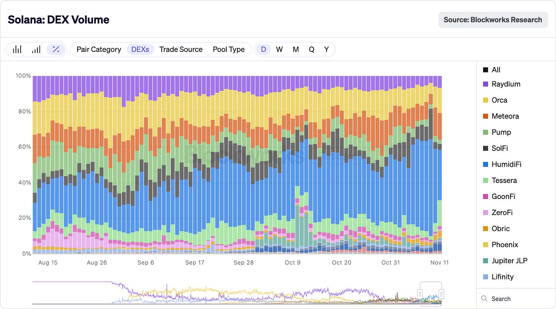Click the 40% y-axis label
Viewport: 556px width, 309px height.
[x=25, y=183]
